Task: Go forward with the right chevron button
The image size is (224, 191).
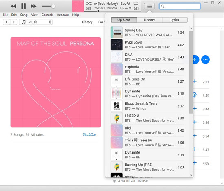Action: 13,22
